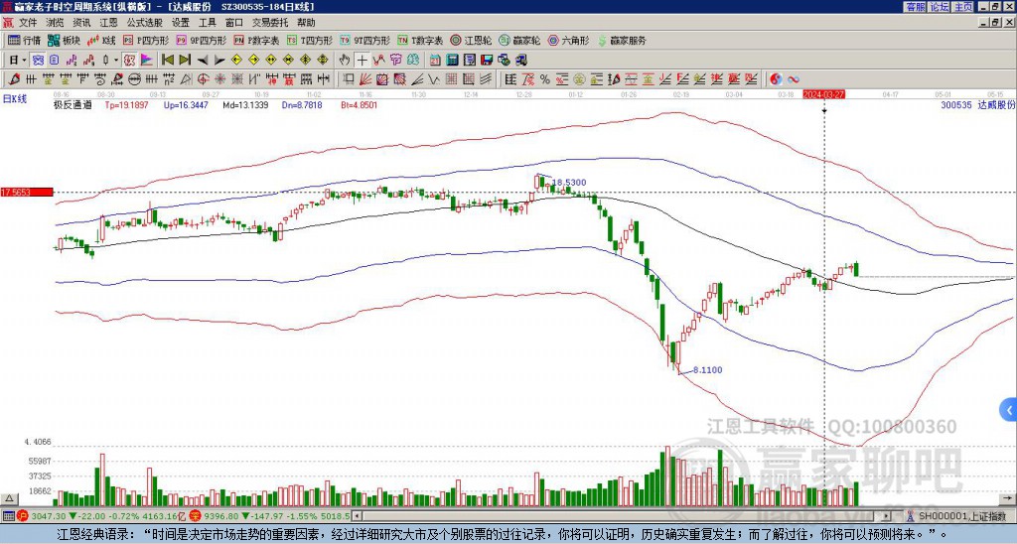Image resolution: width=1017 pixels, height=544 pixels.
Task: Click the 节 solar-term icon
Action: coord(395,61)
